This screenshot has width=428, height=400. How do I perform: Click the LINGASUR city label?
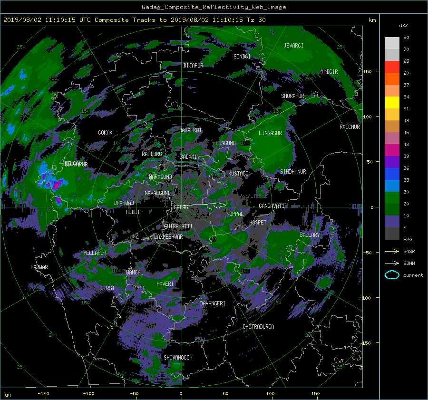click(270, 133)
